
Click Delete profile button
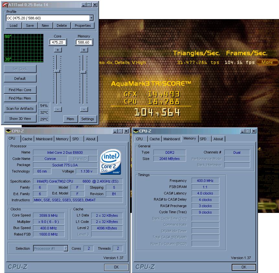click(62, 26)
